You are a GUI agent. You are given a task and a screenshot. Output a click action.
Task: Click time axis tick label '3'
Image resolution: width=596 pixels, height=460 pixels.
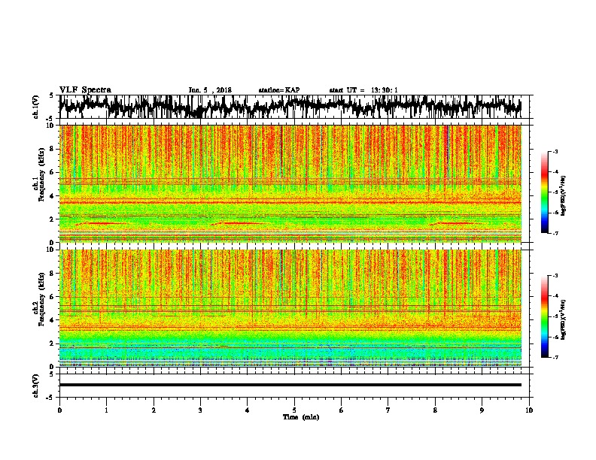[200, 410]
